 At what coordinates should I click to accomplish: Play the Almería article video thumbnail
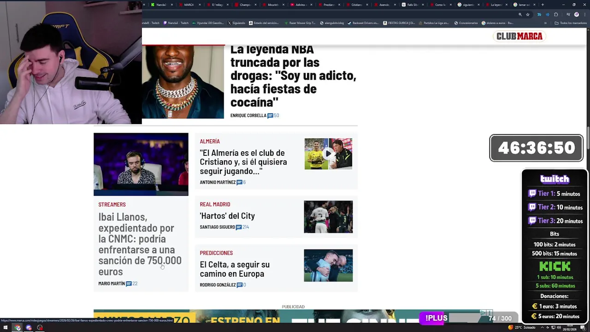pos(328,154)
